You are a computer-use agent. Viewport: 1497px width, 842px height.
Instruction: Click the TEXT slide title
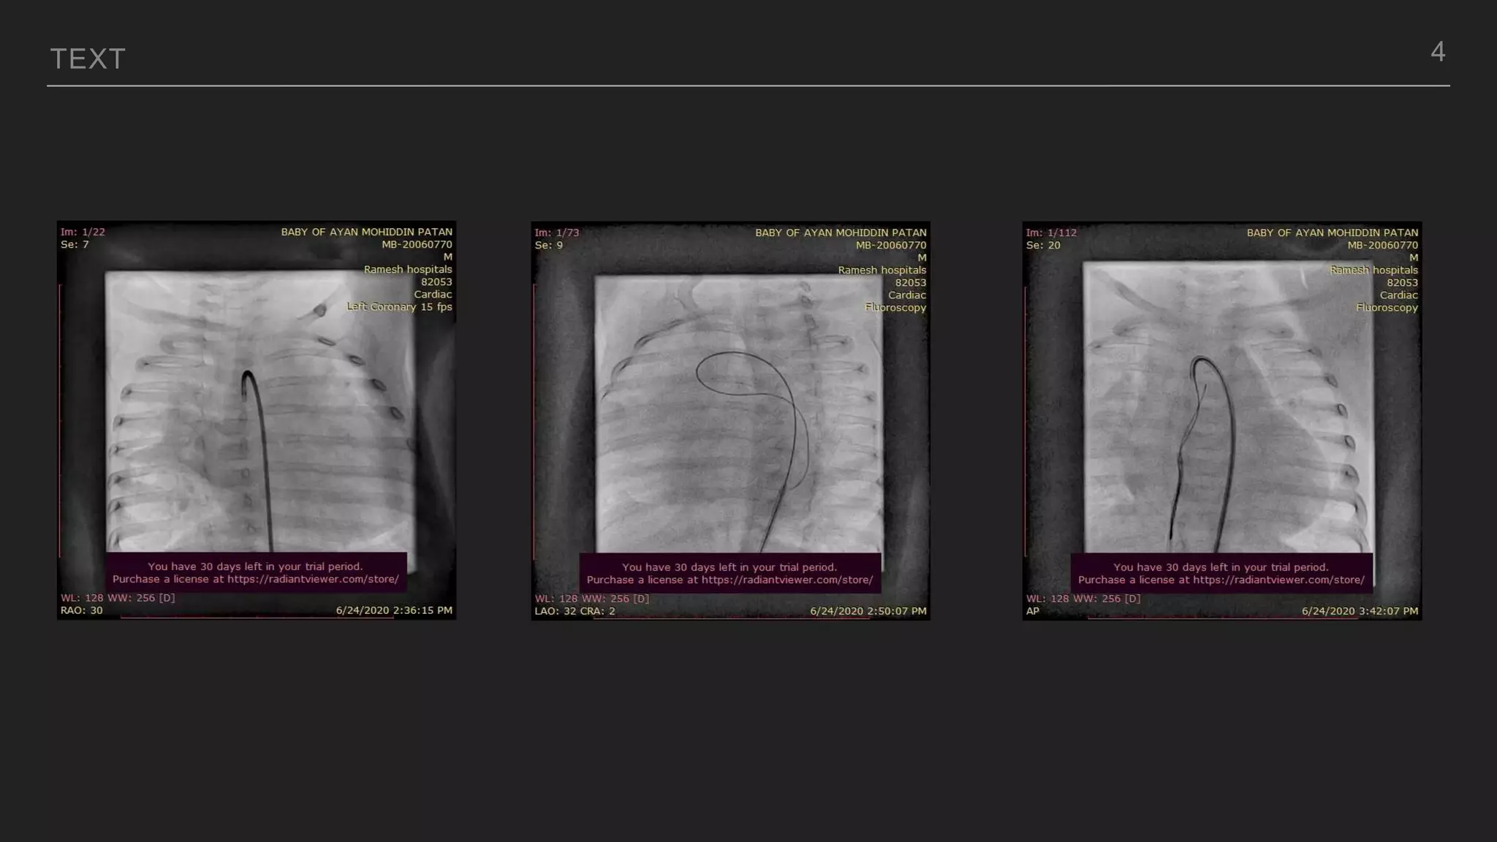(88, 59)
